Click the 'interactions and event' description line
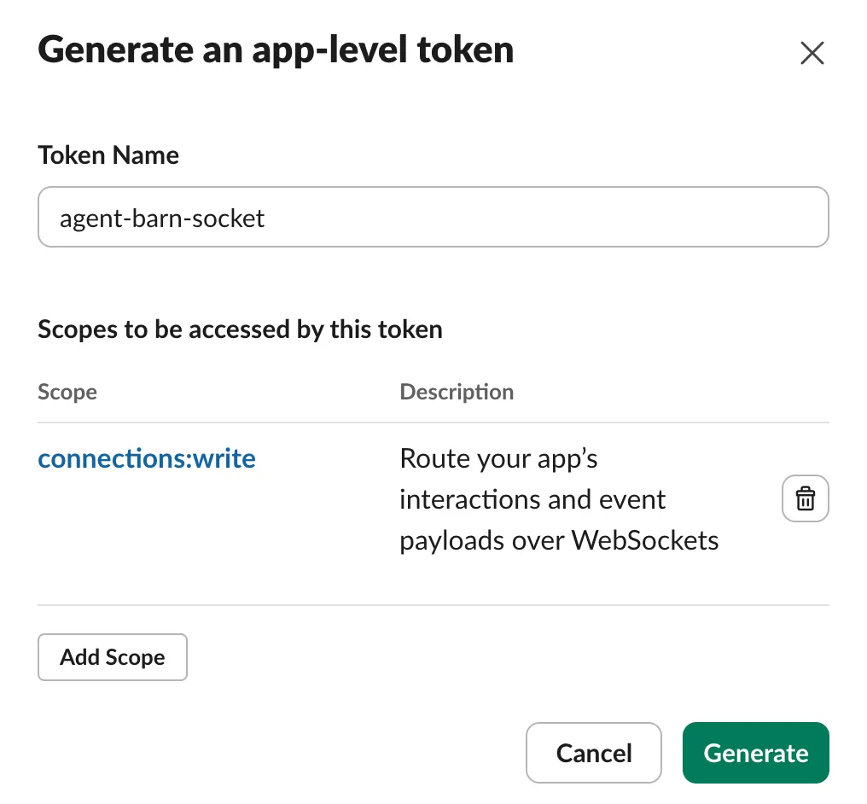Image resolution: width=867 pixels, height=804 pixels. [x=532, y=499]
